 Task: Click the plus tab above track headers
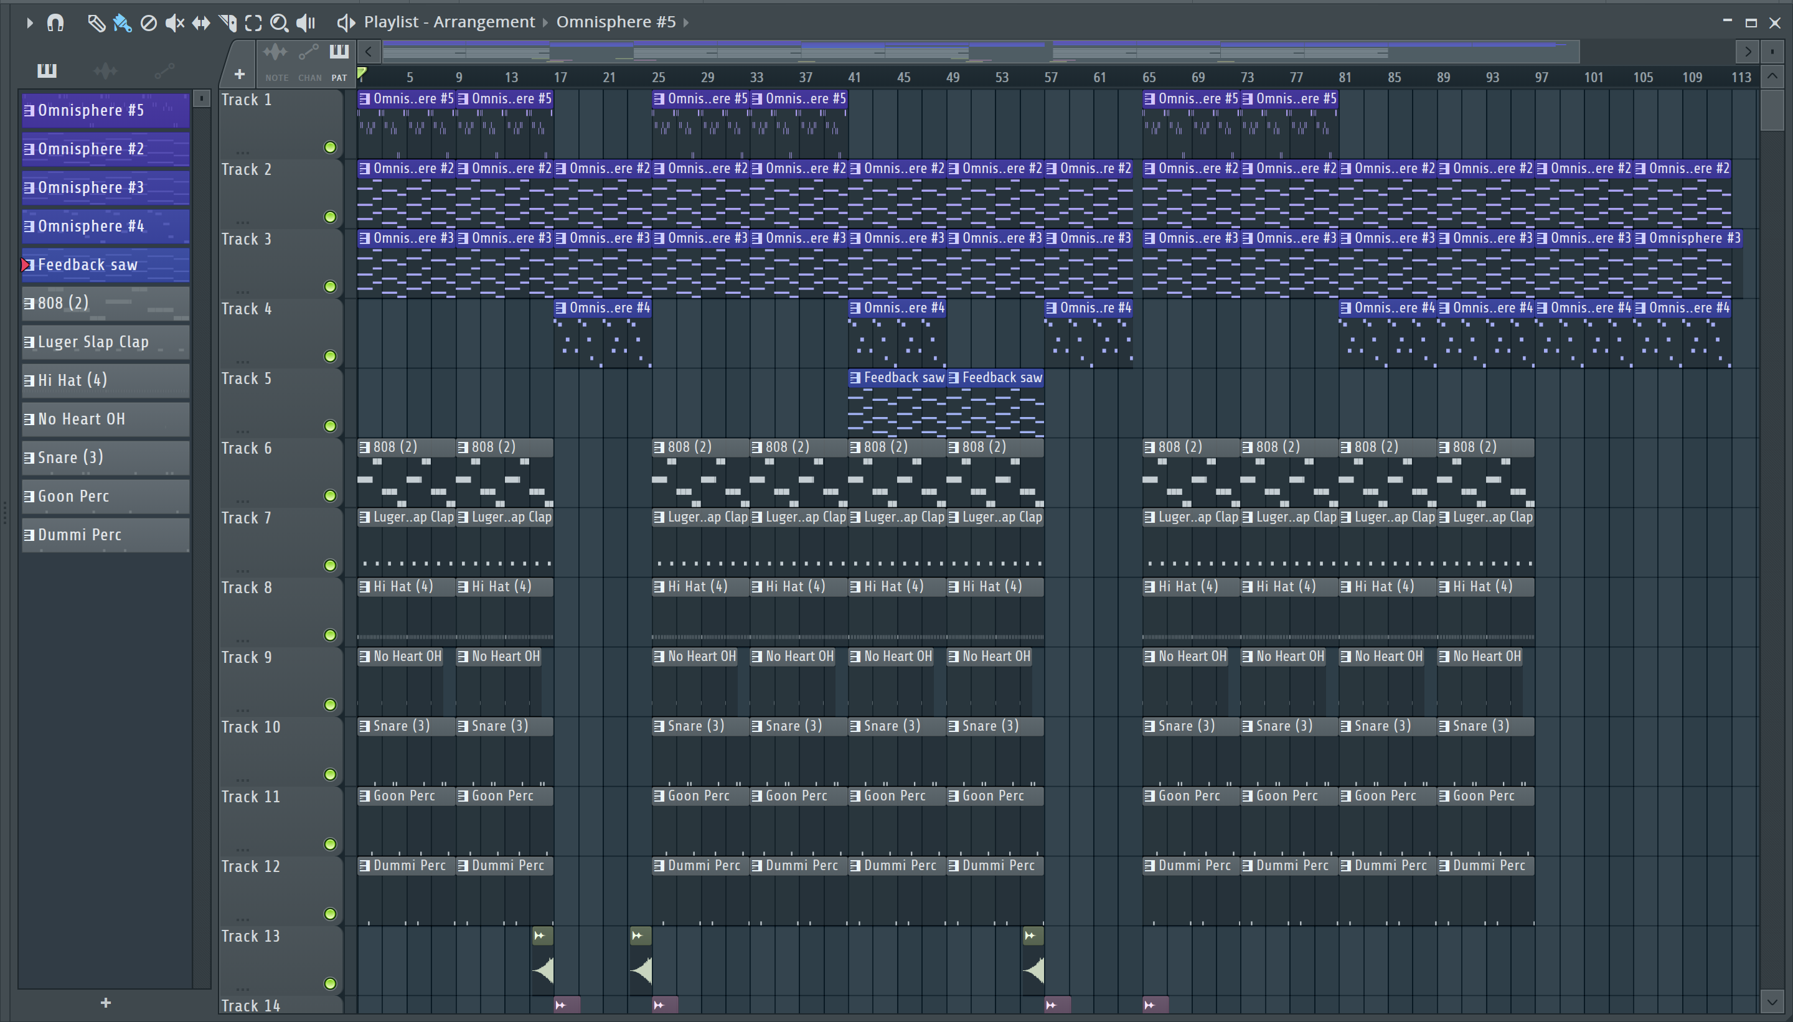pyautogui.click(x=240, y=73)
